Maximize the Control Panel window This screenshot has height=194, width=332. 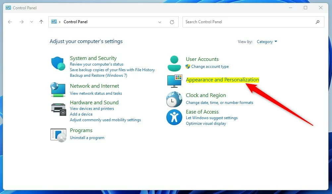[x=305, y=8]
